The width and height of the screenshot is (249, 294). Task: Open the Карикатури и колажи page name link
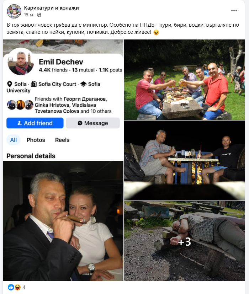[x=52, y=8]
